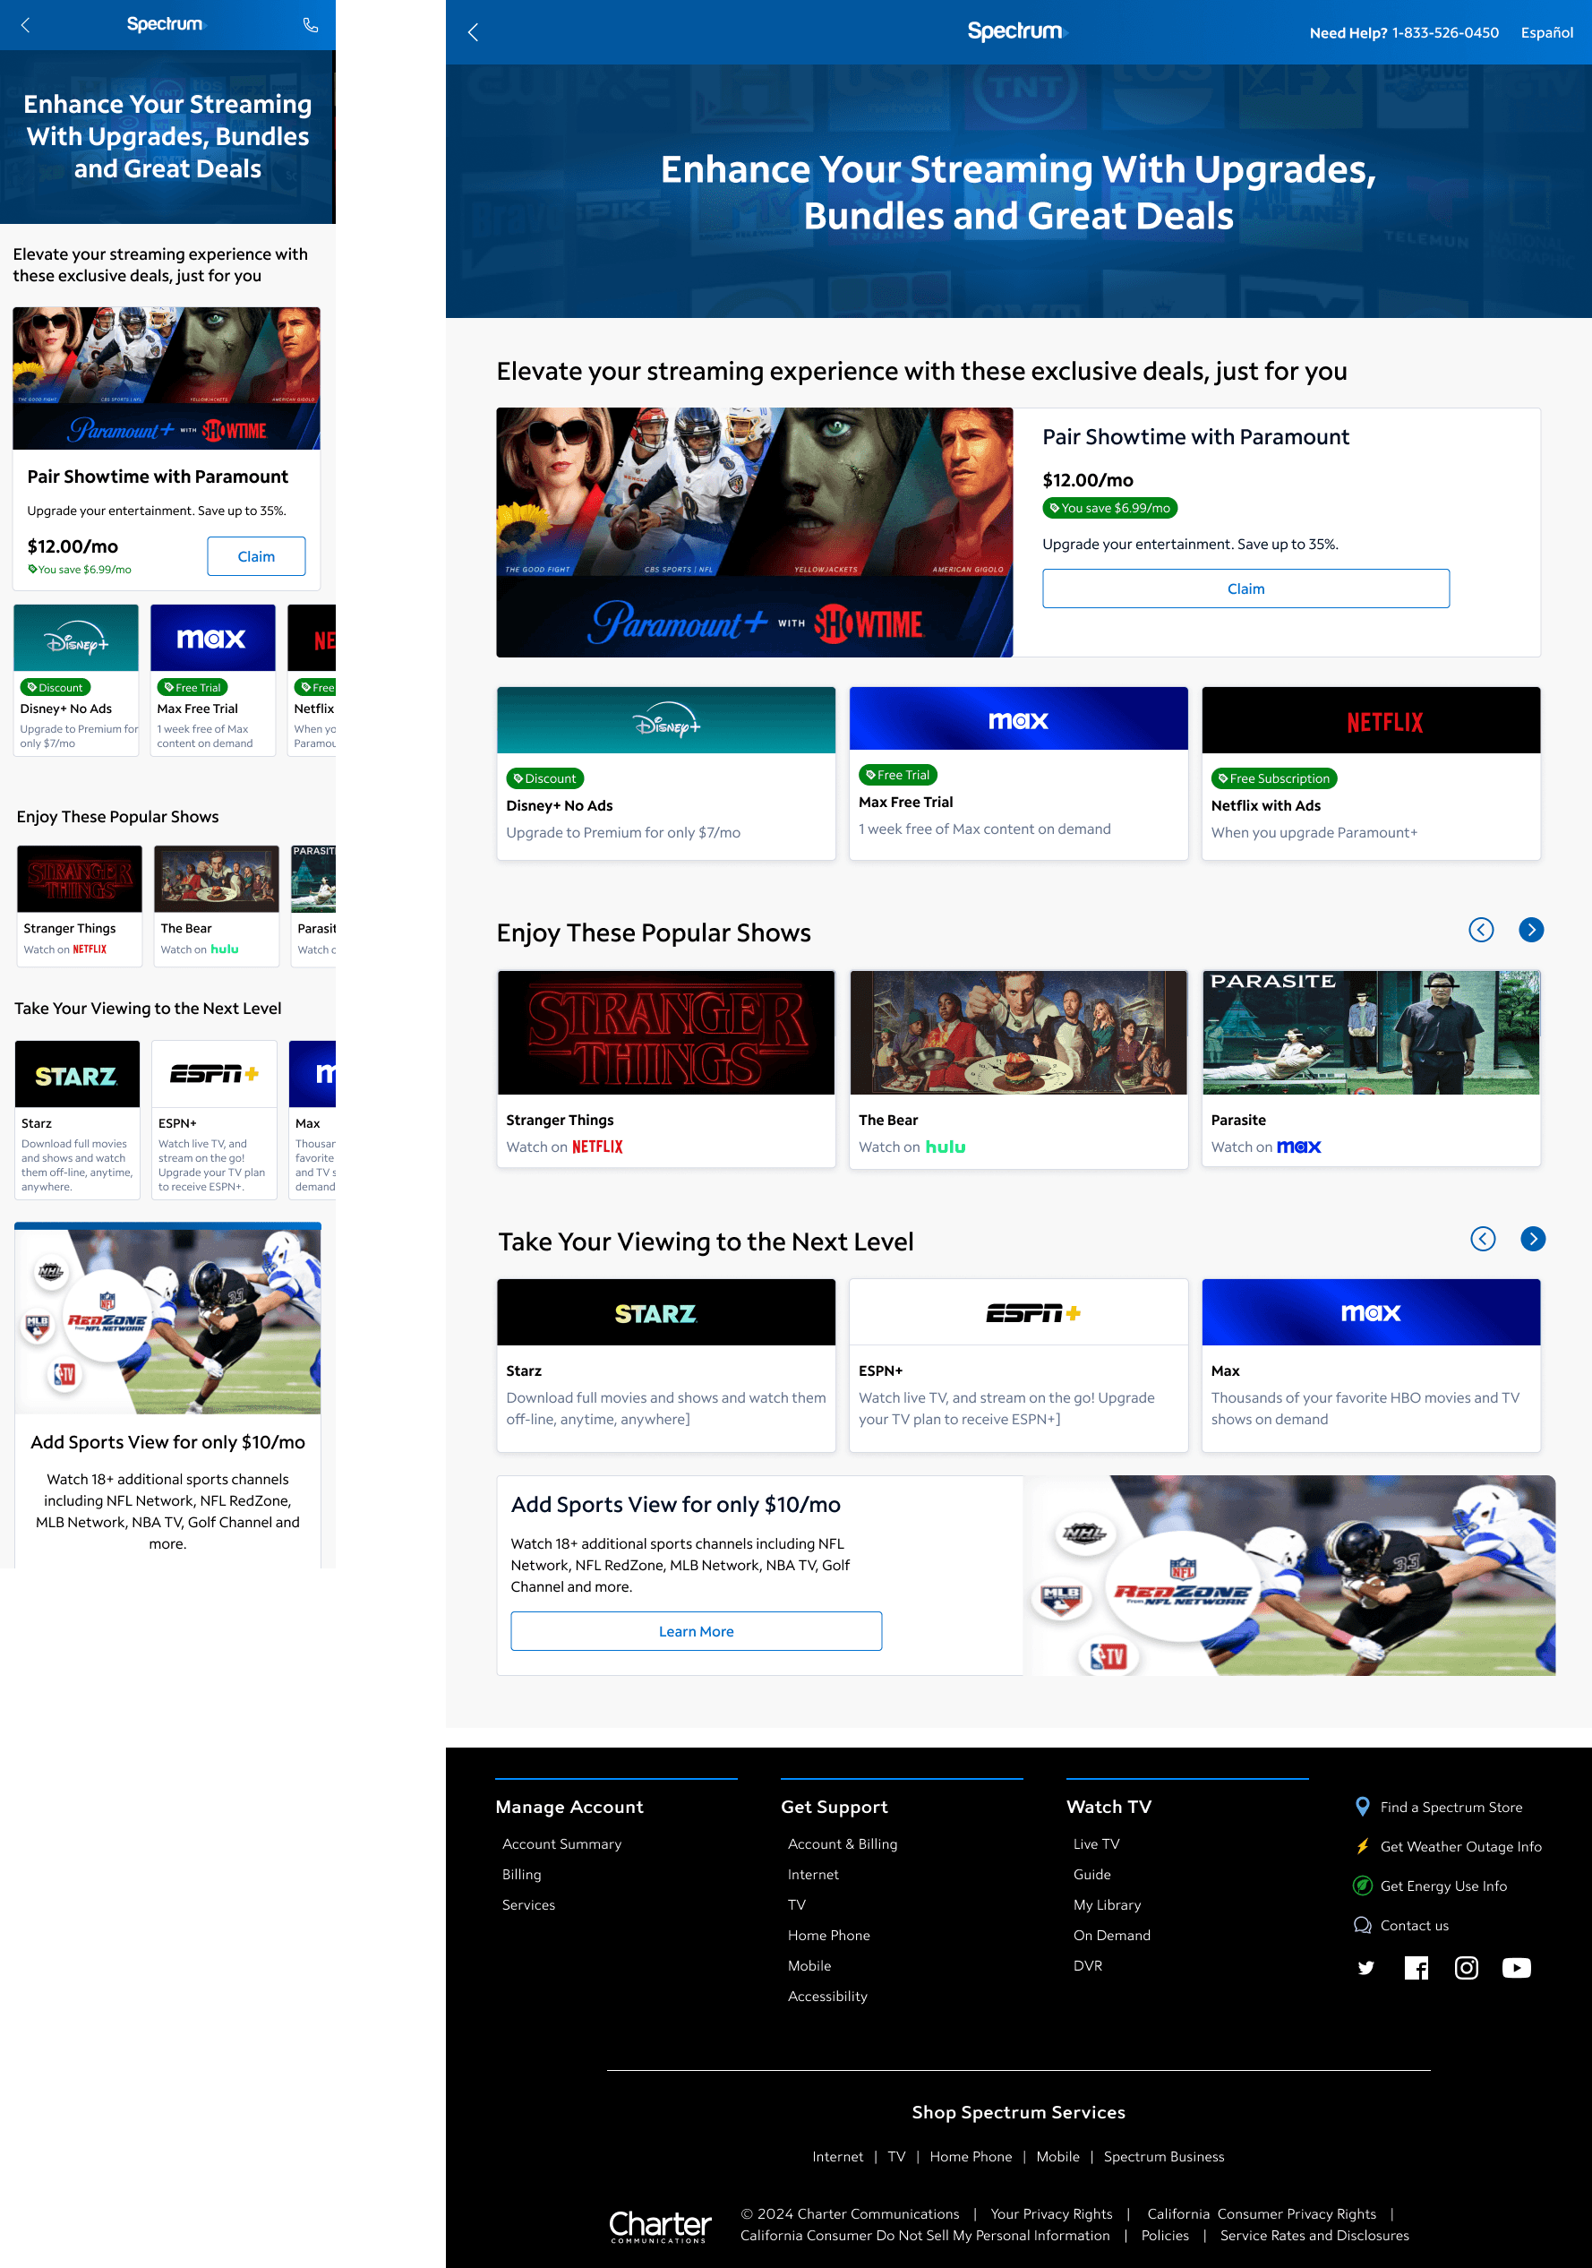Go to previous Popular Shows slide

point(1480,930)
